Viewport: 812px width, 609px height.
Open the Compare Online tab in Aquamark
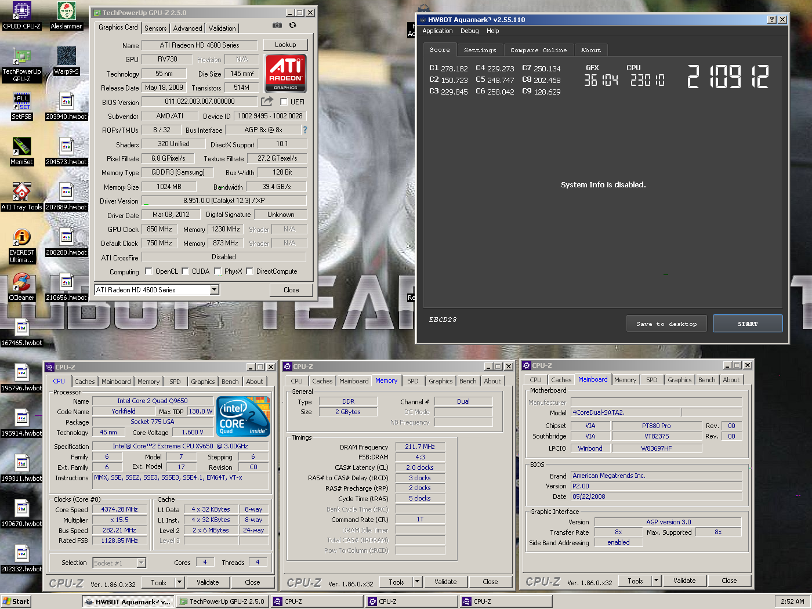pos(539,50)
